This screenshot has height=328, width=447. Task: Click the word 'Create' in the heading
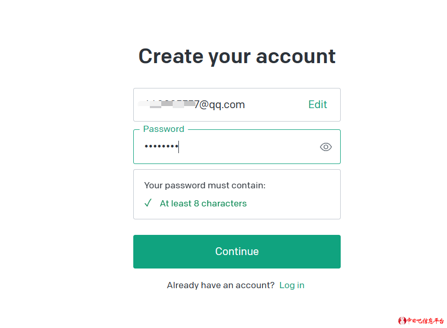pos(170,56)
